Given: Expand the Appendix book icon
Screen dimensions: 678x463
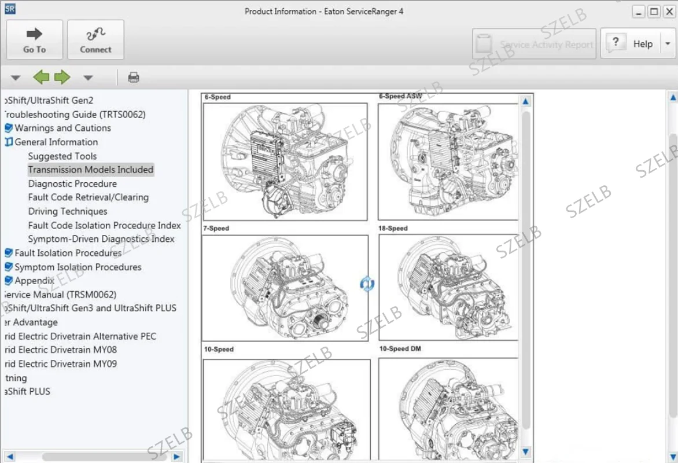Looking at the screenshot, I should (x=8, y=280).
